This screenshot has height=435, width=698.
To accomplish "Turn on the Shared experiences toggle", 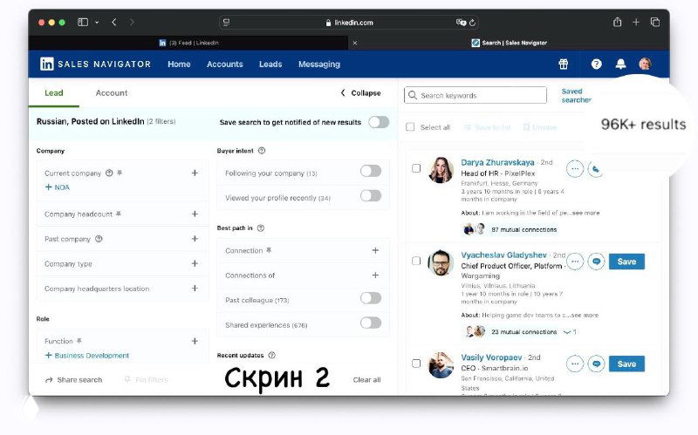I will click(371, 323).
